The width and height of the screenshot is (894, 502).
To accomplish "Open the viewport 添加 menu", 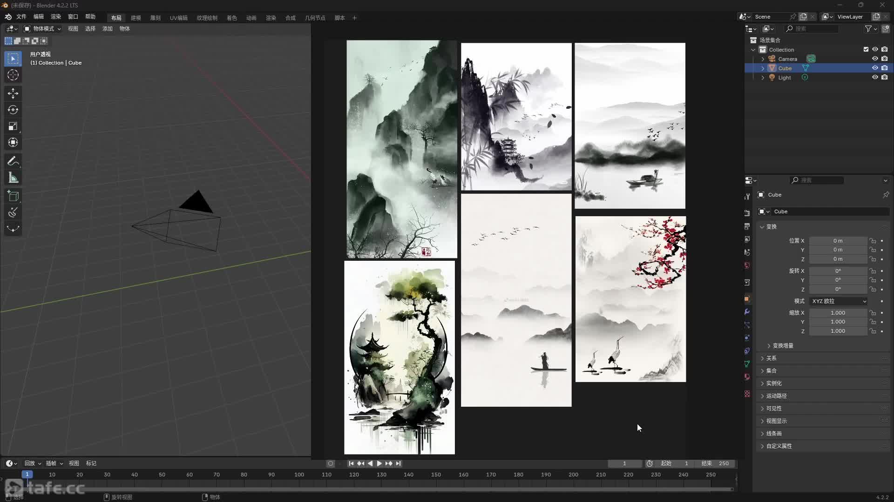I will click(x=108, y=29).
